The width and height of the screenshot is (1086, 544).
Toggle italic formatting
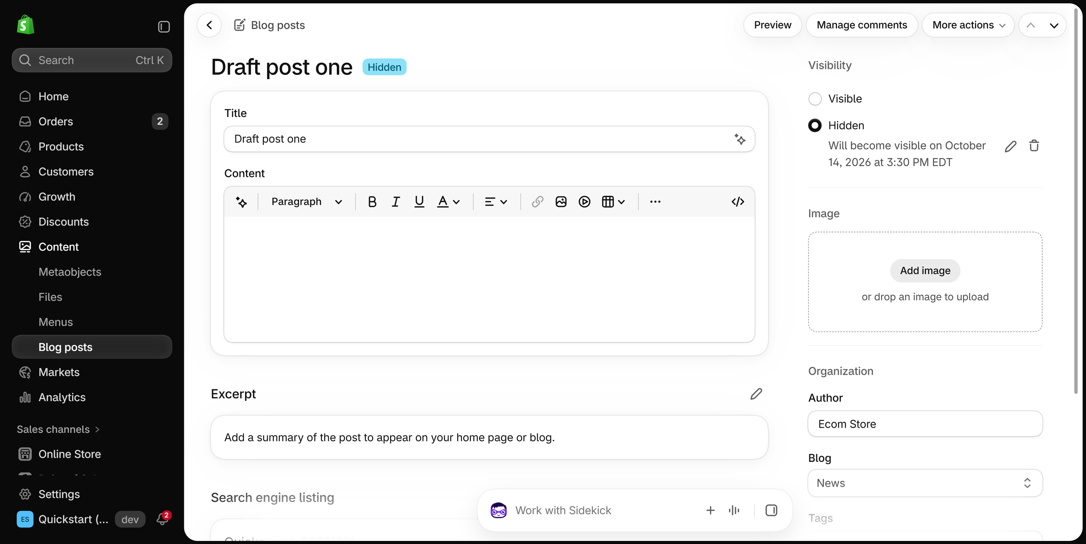[x=395, y=202]
